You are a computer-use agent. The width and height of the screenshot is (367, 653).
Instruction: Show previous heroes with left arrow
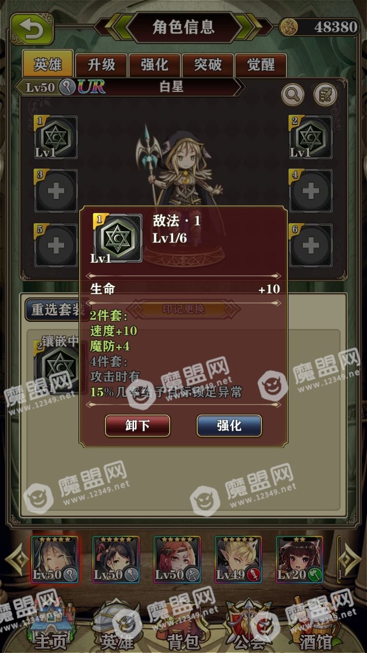[17, 560]
